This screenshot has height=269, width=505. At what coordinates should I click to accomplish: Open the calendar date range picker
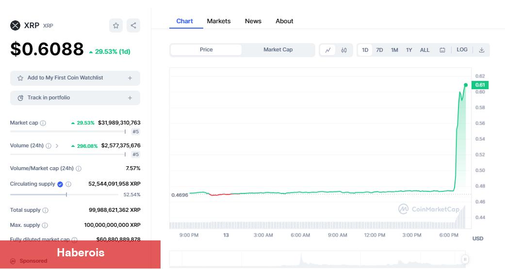point(442,50)
